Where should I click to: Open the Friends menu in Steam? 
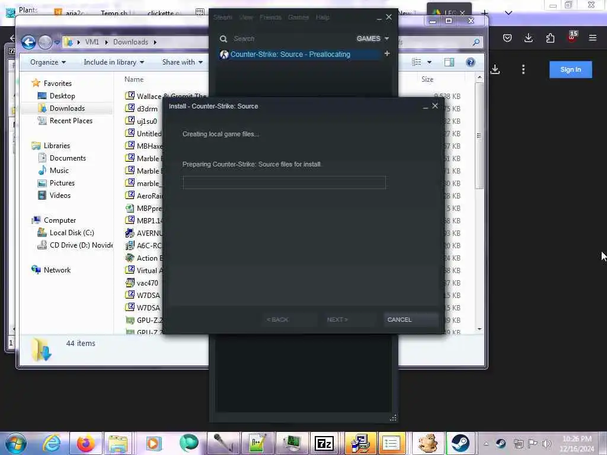click(x=270, y=17)
